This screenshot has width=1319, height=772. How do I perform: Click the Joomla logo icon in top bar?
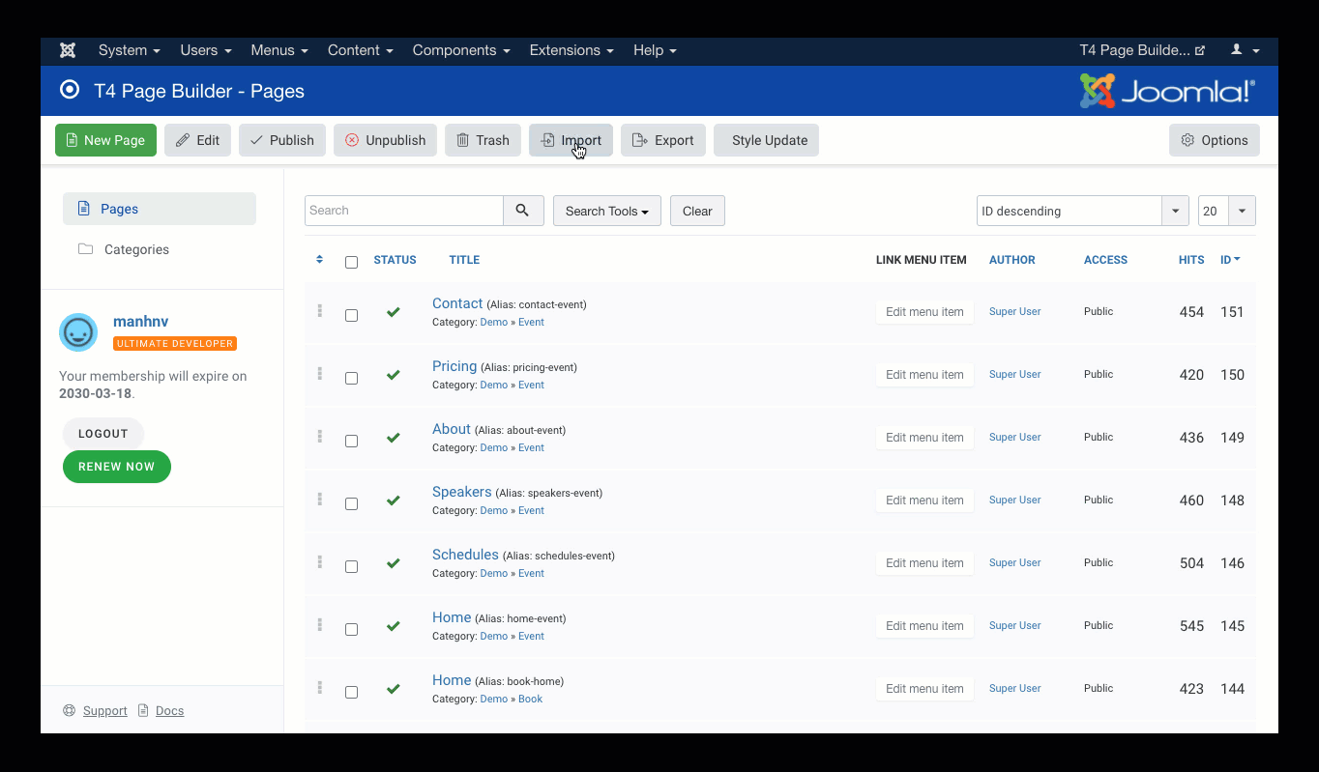pyautogui.click(x=67, y=50)
